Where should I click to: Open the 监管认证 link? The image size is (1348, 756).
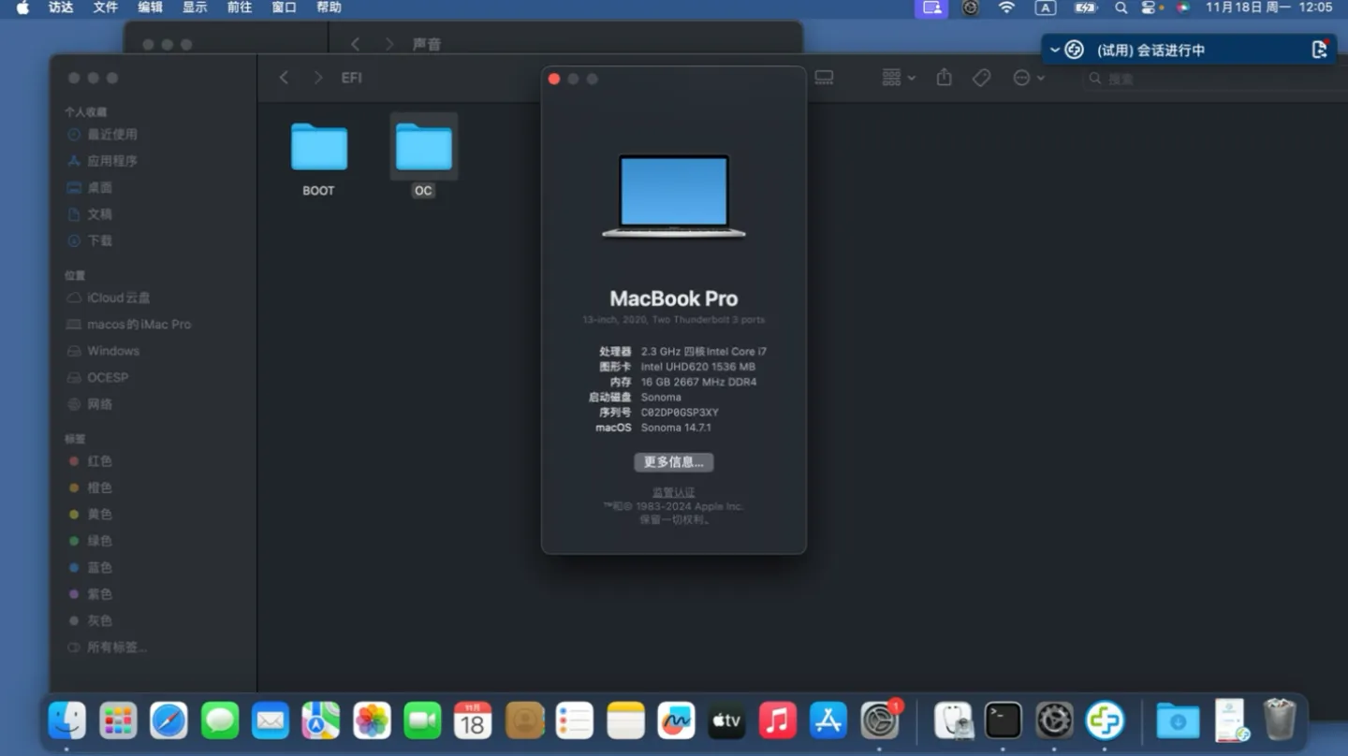click(673, 491)
